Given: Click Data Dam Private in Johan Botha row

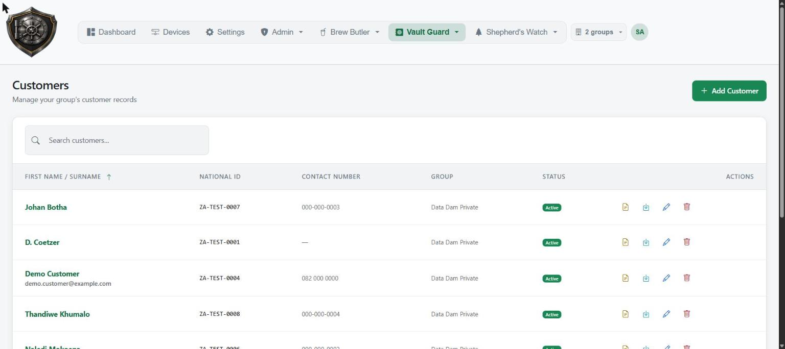Looking at the screenshot, I should [454, 207].
